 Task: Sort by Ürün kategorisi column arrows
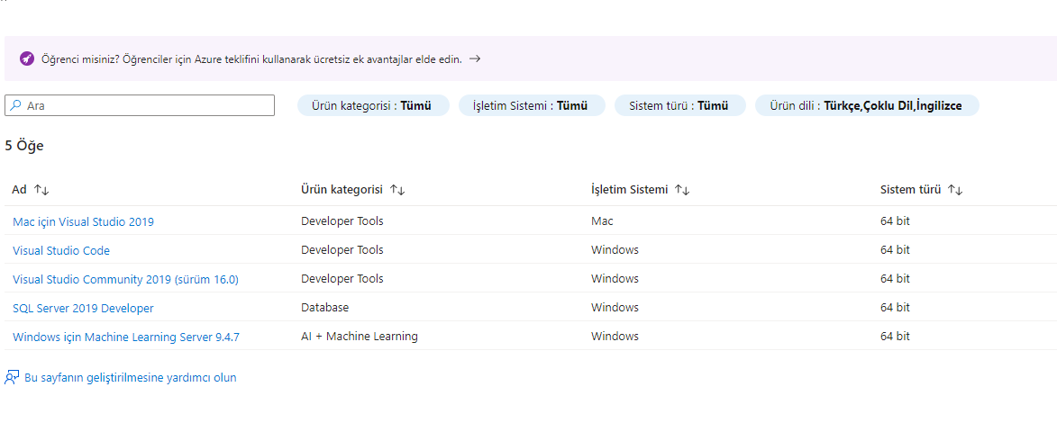[x=397, y=191]
